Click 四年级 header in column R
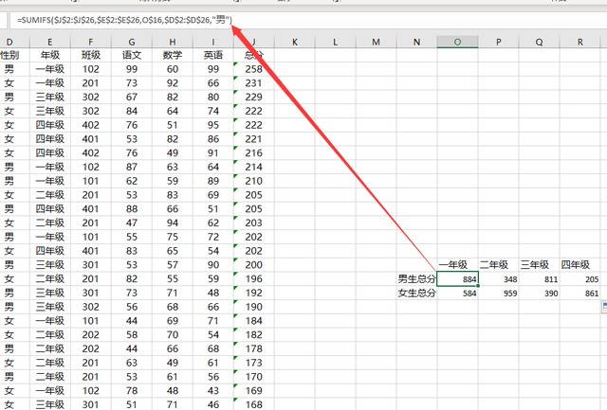This screenshot has width=607, height=410. click(579, 265)
